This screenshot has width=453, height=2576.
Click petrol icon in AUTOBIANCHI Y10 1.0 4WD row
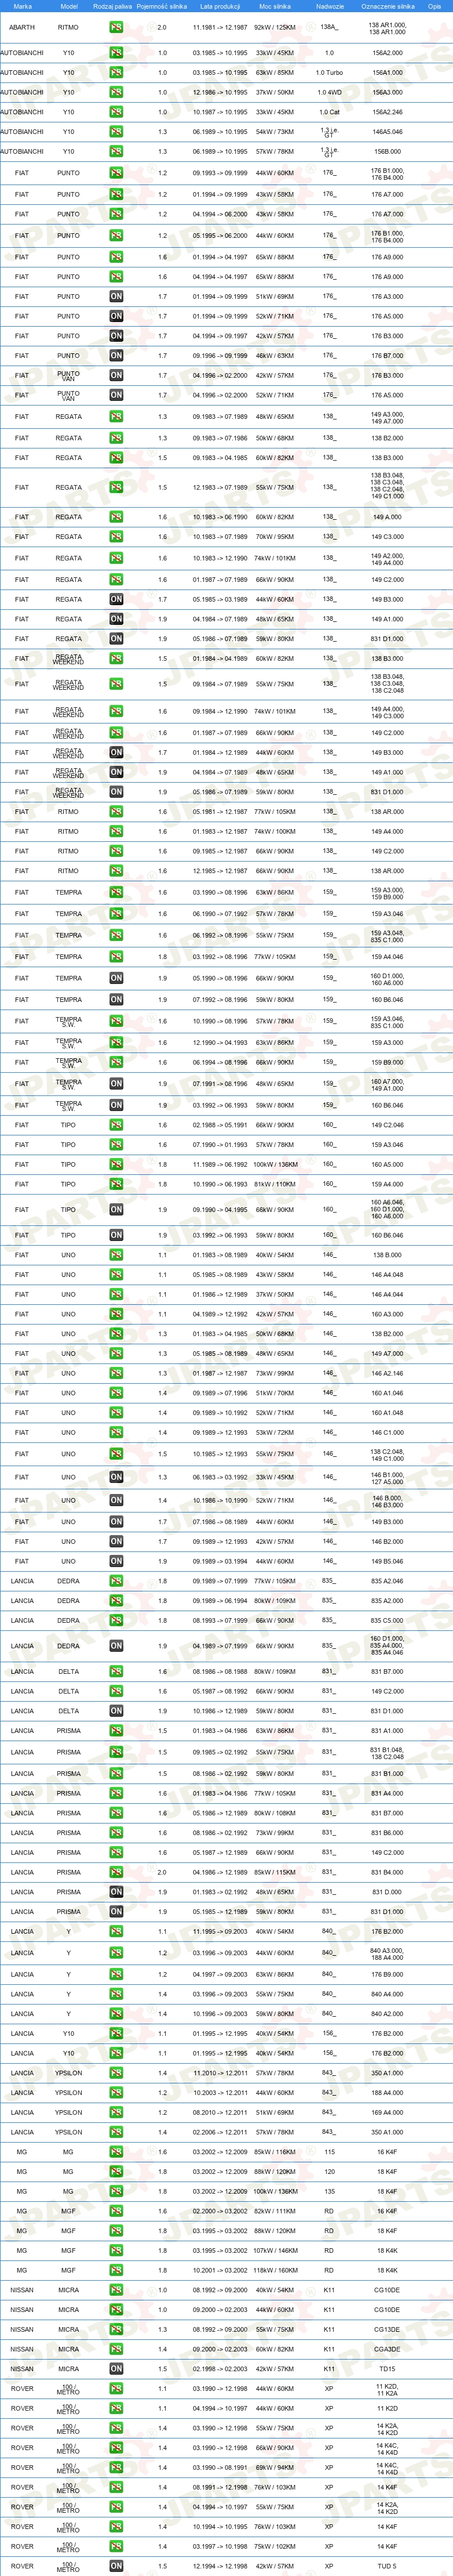[x=117, y=92]
